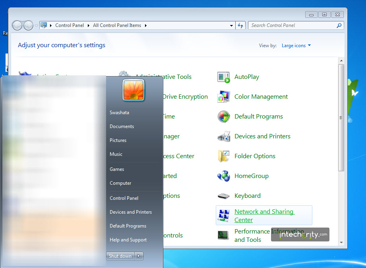Click the Control Panel address bar icon
The height and width of the screenshot is (268, 366).
[44, 25]
